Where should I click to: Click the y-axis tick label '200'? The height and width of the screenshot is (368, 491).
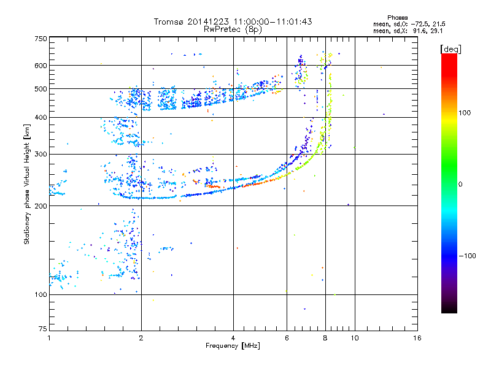click(41, 206)
